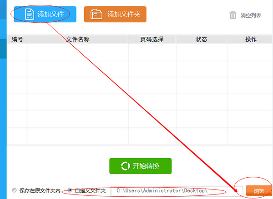Click the 页码选择 column header
Screen dimensions: 273x199
[152, 39]
